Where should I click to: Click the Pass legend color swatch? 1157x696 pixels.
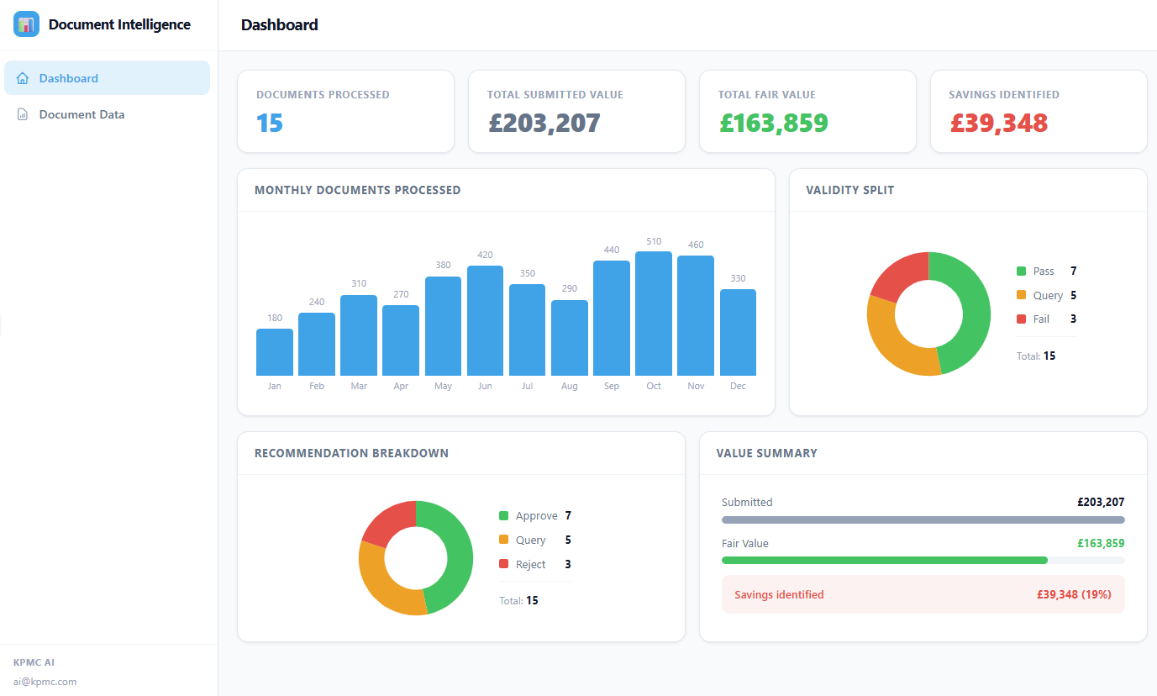[1019, 271]
